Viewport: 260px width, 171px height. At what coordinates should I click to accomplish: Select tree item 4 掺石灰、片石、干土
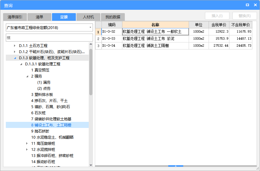pos(50,101)
